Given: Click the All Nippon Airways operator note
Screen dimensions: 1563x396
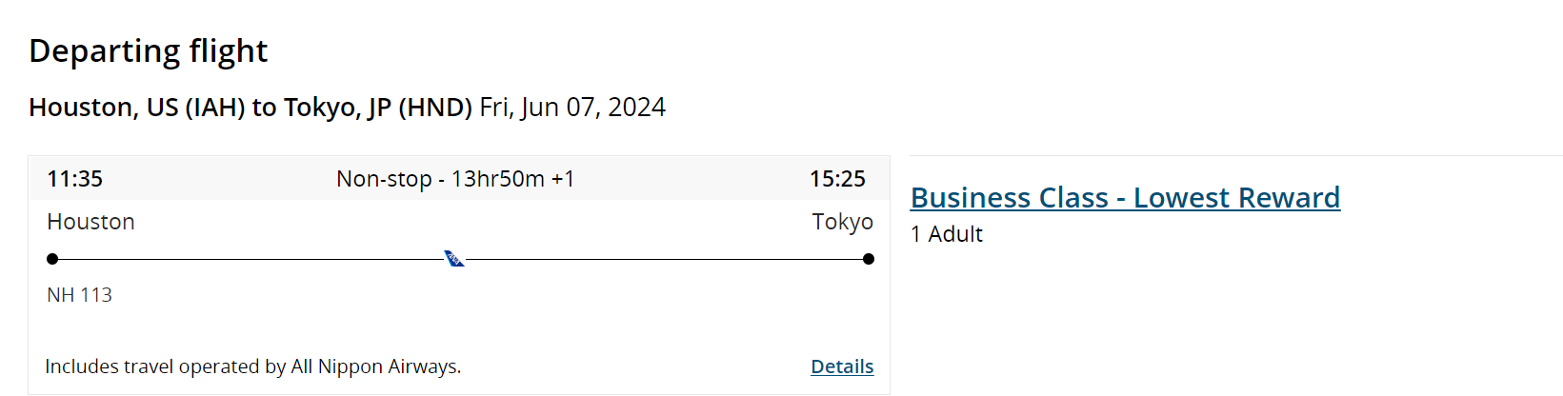Looking at the screenshot, I should coord(252,366).
